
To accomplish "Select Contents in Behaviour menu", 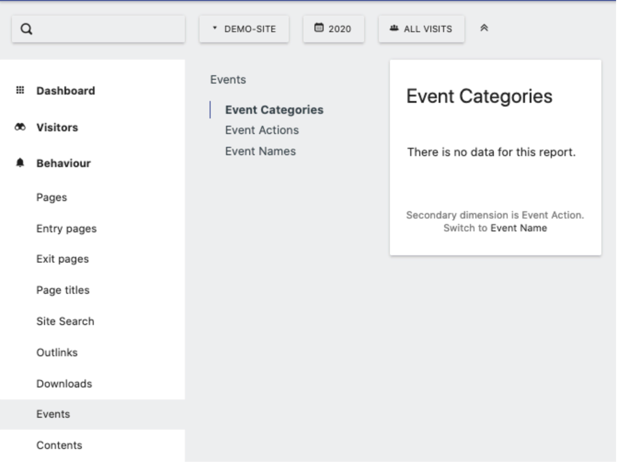I will [x=59, y=445].
